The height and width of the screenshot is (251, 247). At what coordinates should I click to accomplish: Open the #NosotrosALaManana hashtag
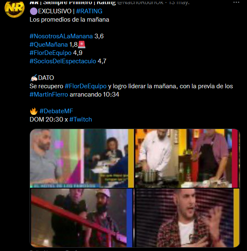(x=61, y=36)
